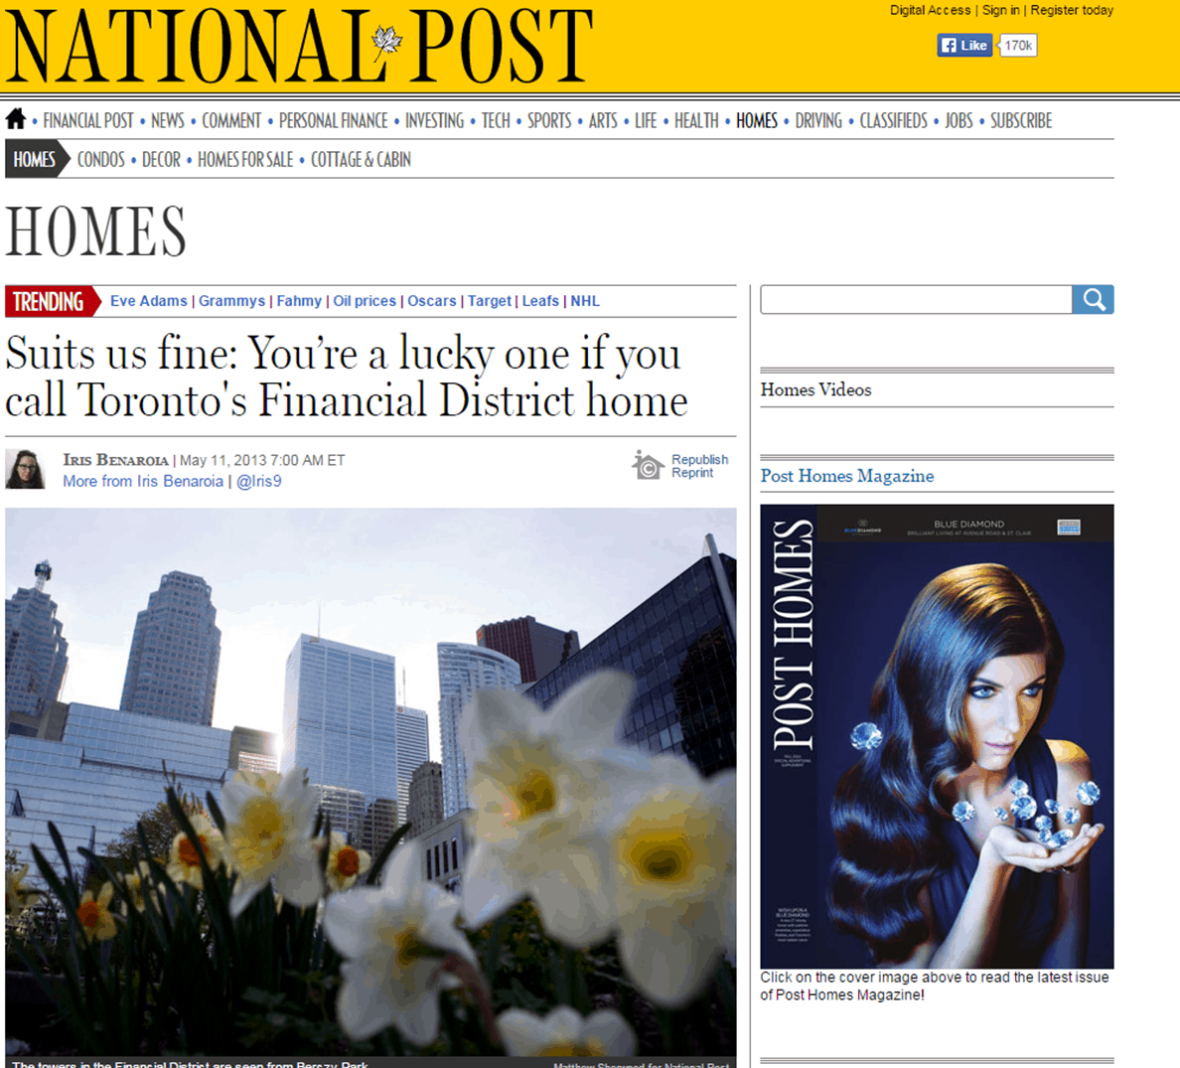Screen dimensions: 1180x1068
Task: Open the News section
Action: click(167, 120)
